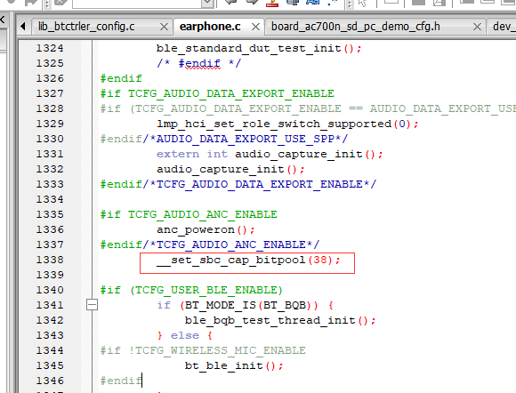
Task: Collapse the fold marker at line 1341
Action: (x=93, y=305)
